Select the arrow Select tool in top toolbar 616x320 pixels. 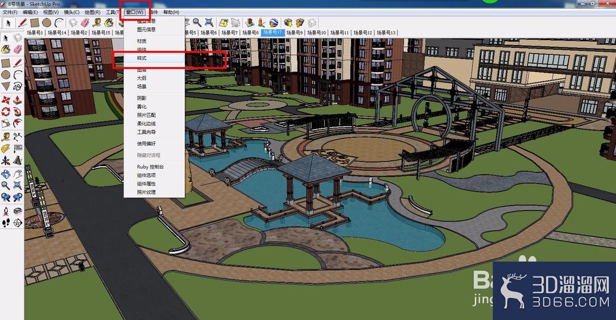click(8, 23)
